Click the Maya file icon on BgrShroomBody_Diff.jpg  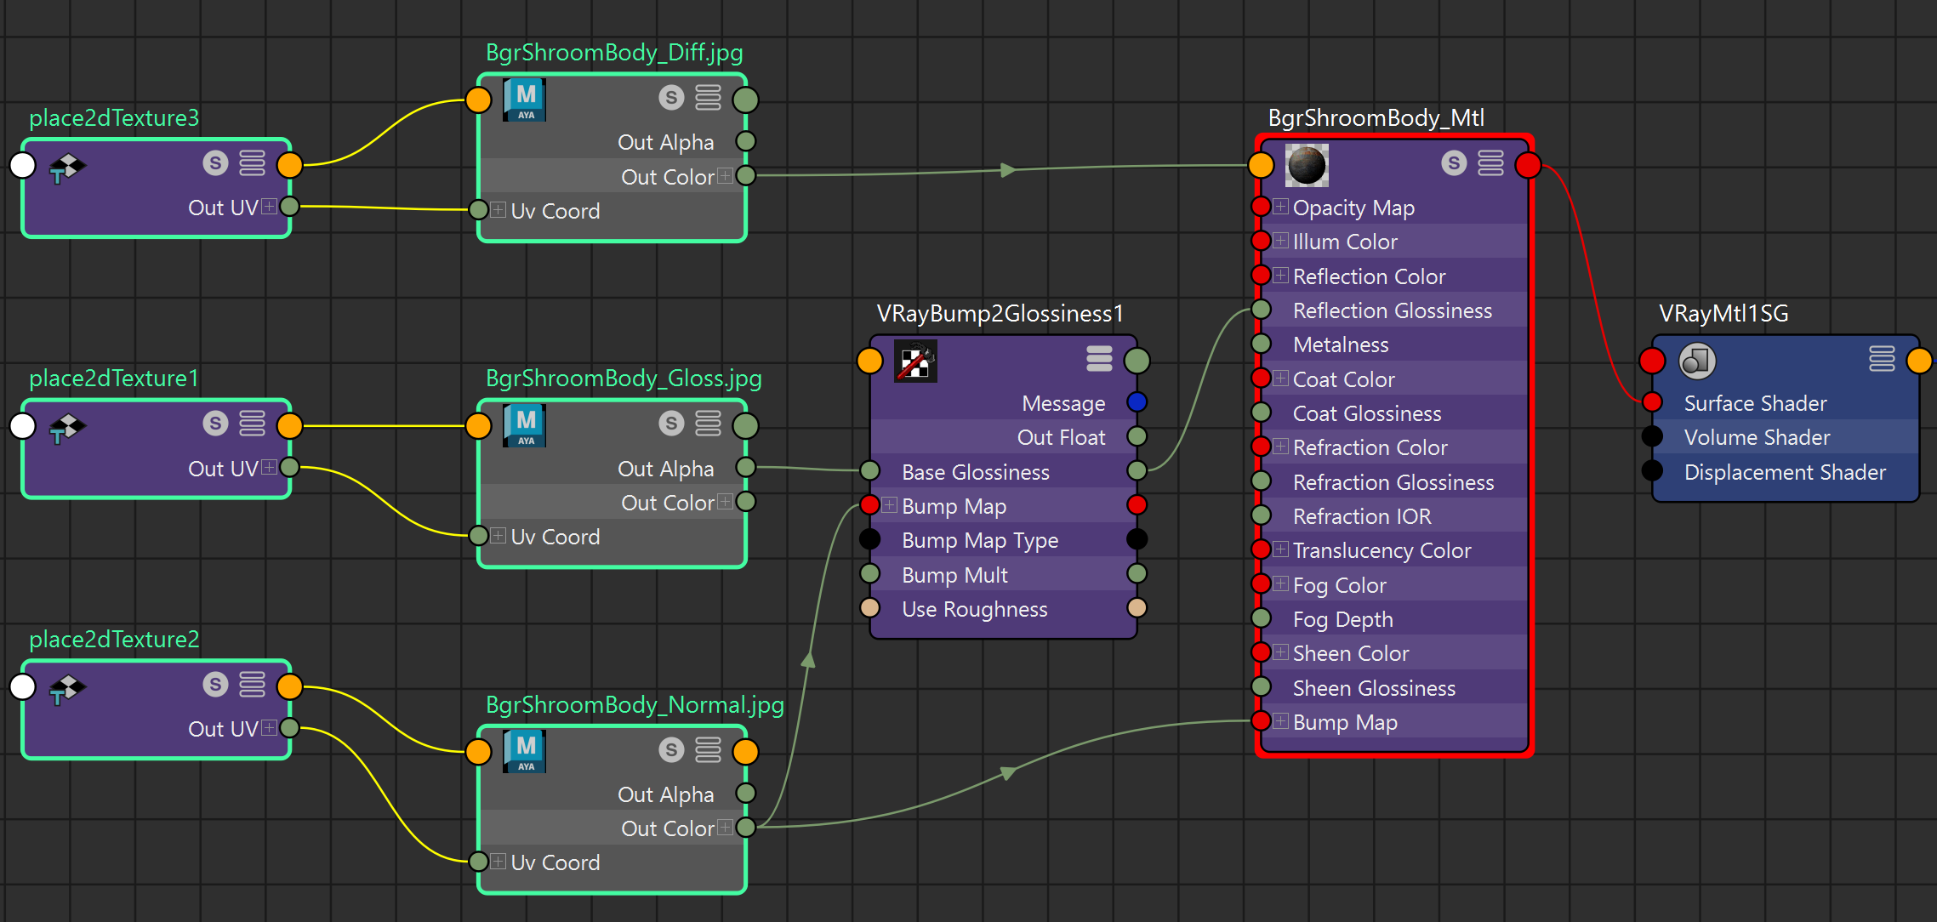525,100
